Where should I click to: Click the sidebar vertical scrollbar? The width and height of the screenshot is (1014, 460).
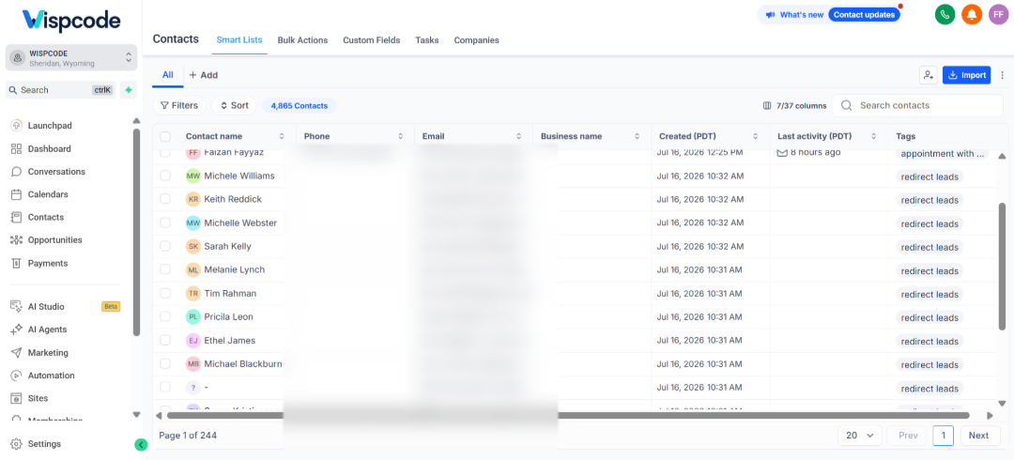(136, 232)
